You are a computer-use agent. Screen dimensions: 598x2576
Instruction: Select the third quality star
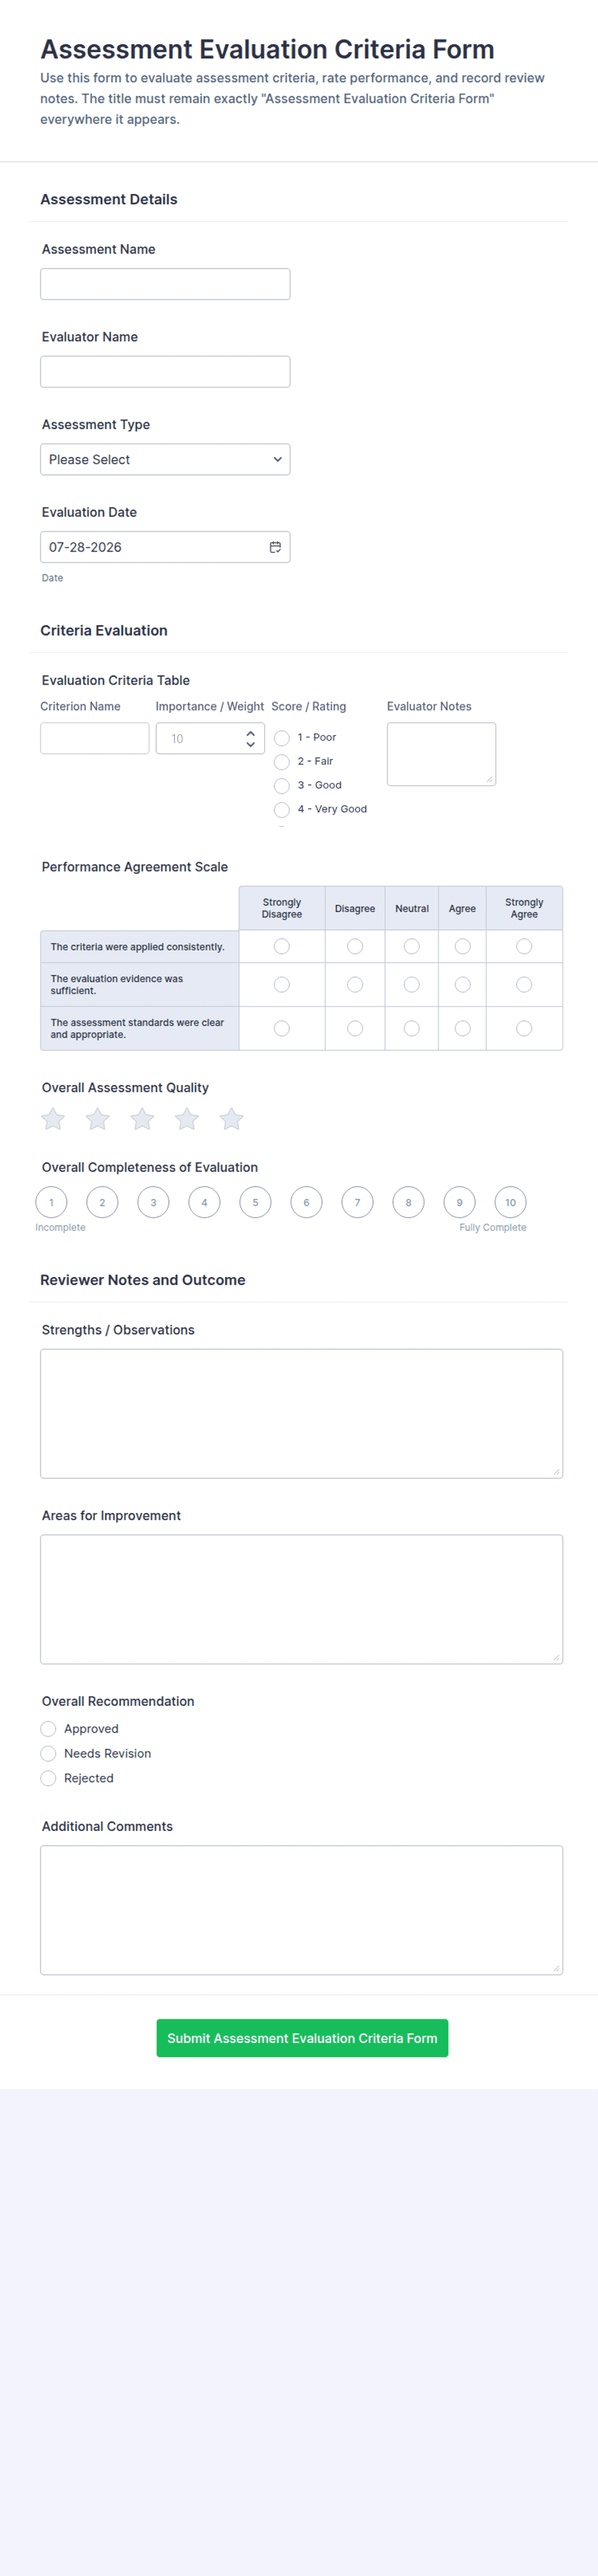[x=142, y=1119]
